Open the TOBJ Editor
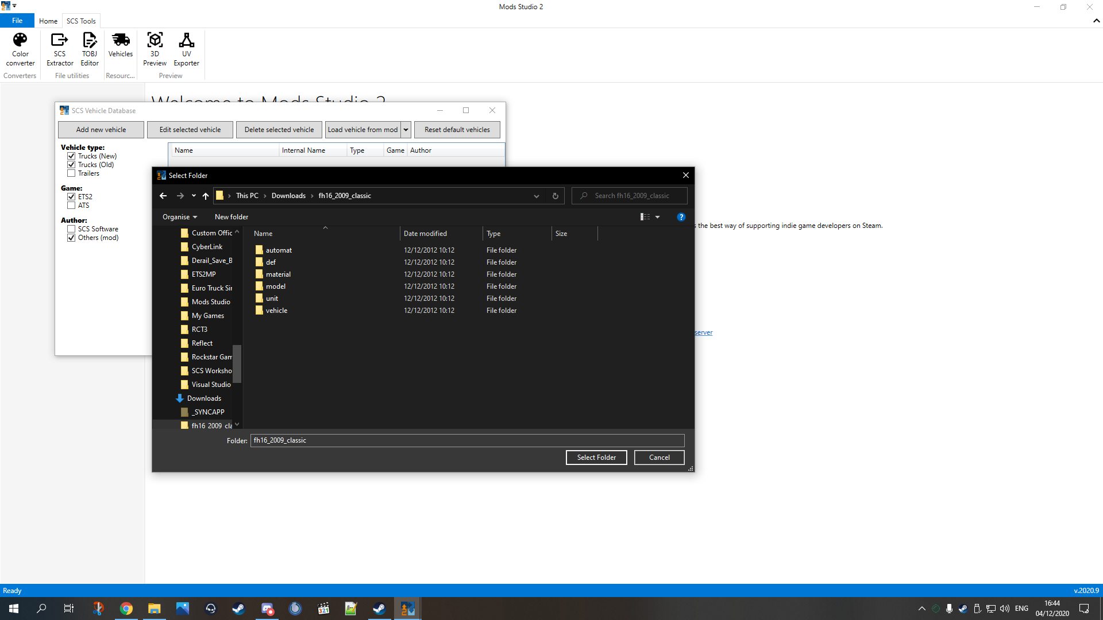1103x620 pixels. pos(90,49)
